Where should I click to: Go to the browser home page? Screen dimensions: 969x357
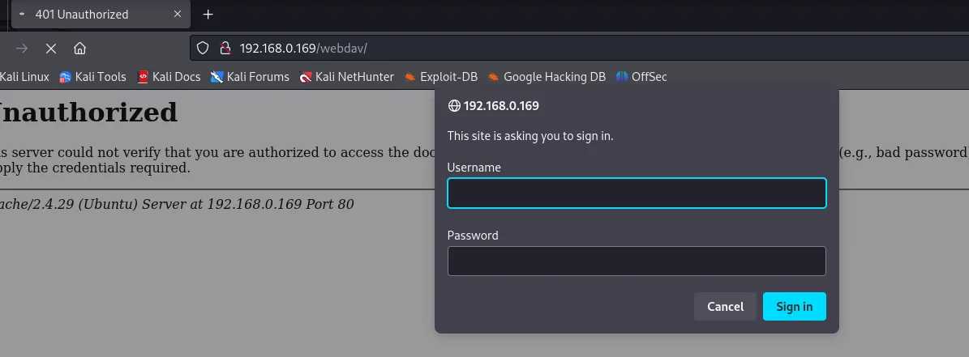pos(79,49)
